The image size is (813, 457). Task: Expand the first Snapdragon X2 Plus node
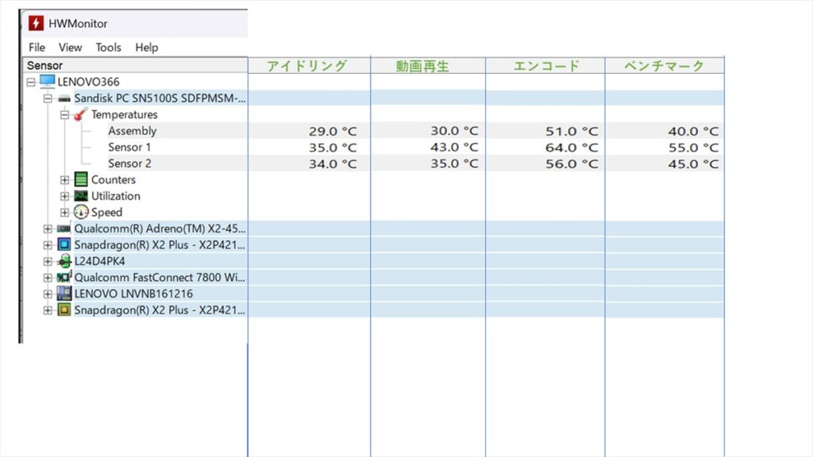point(48,244)
